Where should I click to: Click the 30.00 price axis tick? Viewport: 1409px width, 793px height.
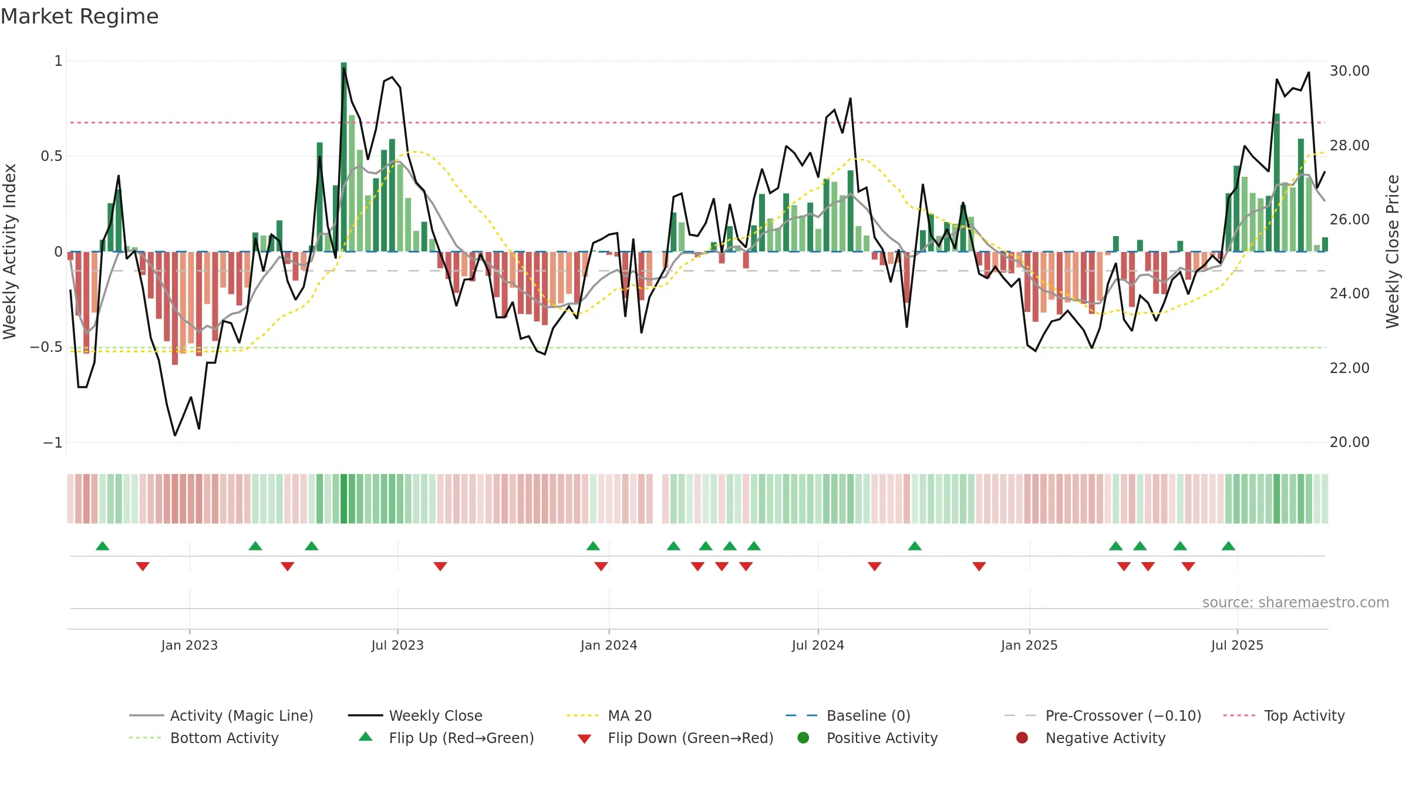click(1349, 70)
